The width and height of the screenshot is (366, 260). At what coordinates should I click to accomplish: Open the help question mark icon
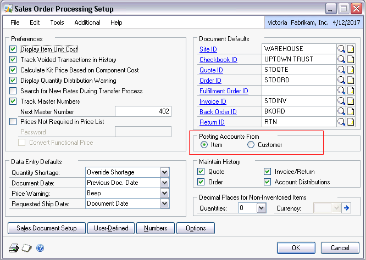pos(40,247)
